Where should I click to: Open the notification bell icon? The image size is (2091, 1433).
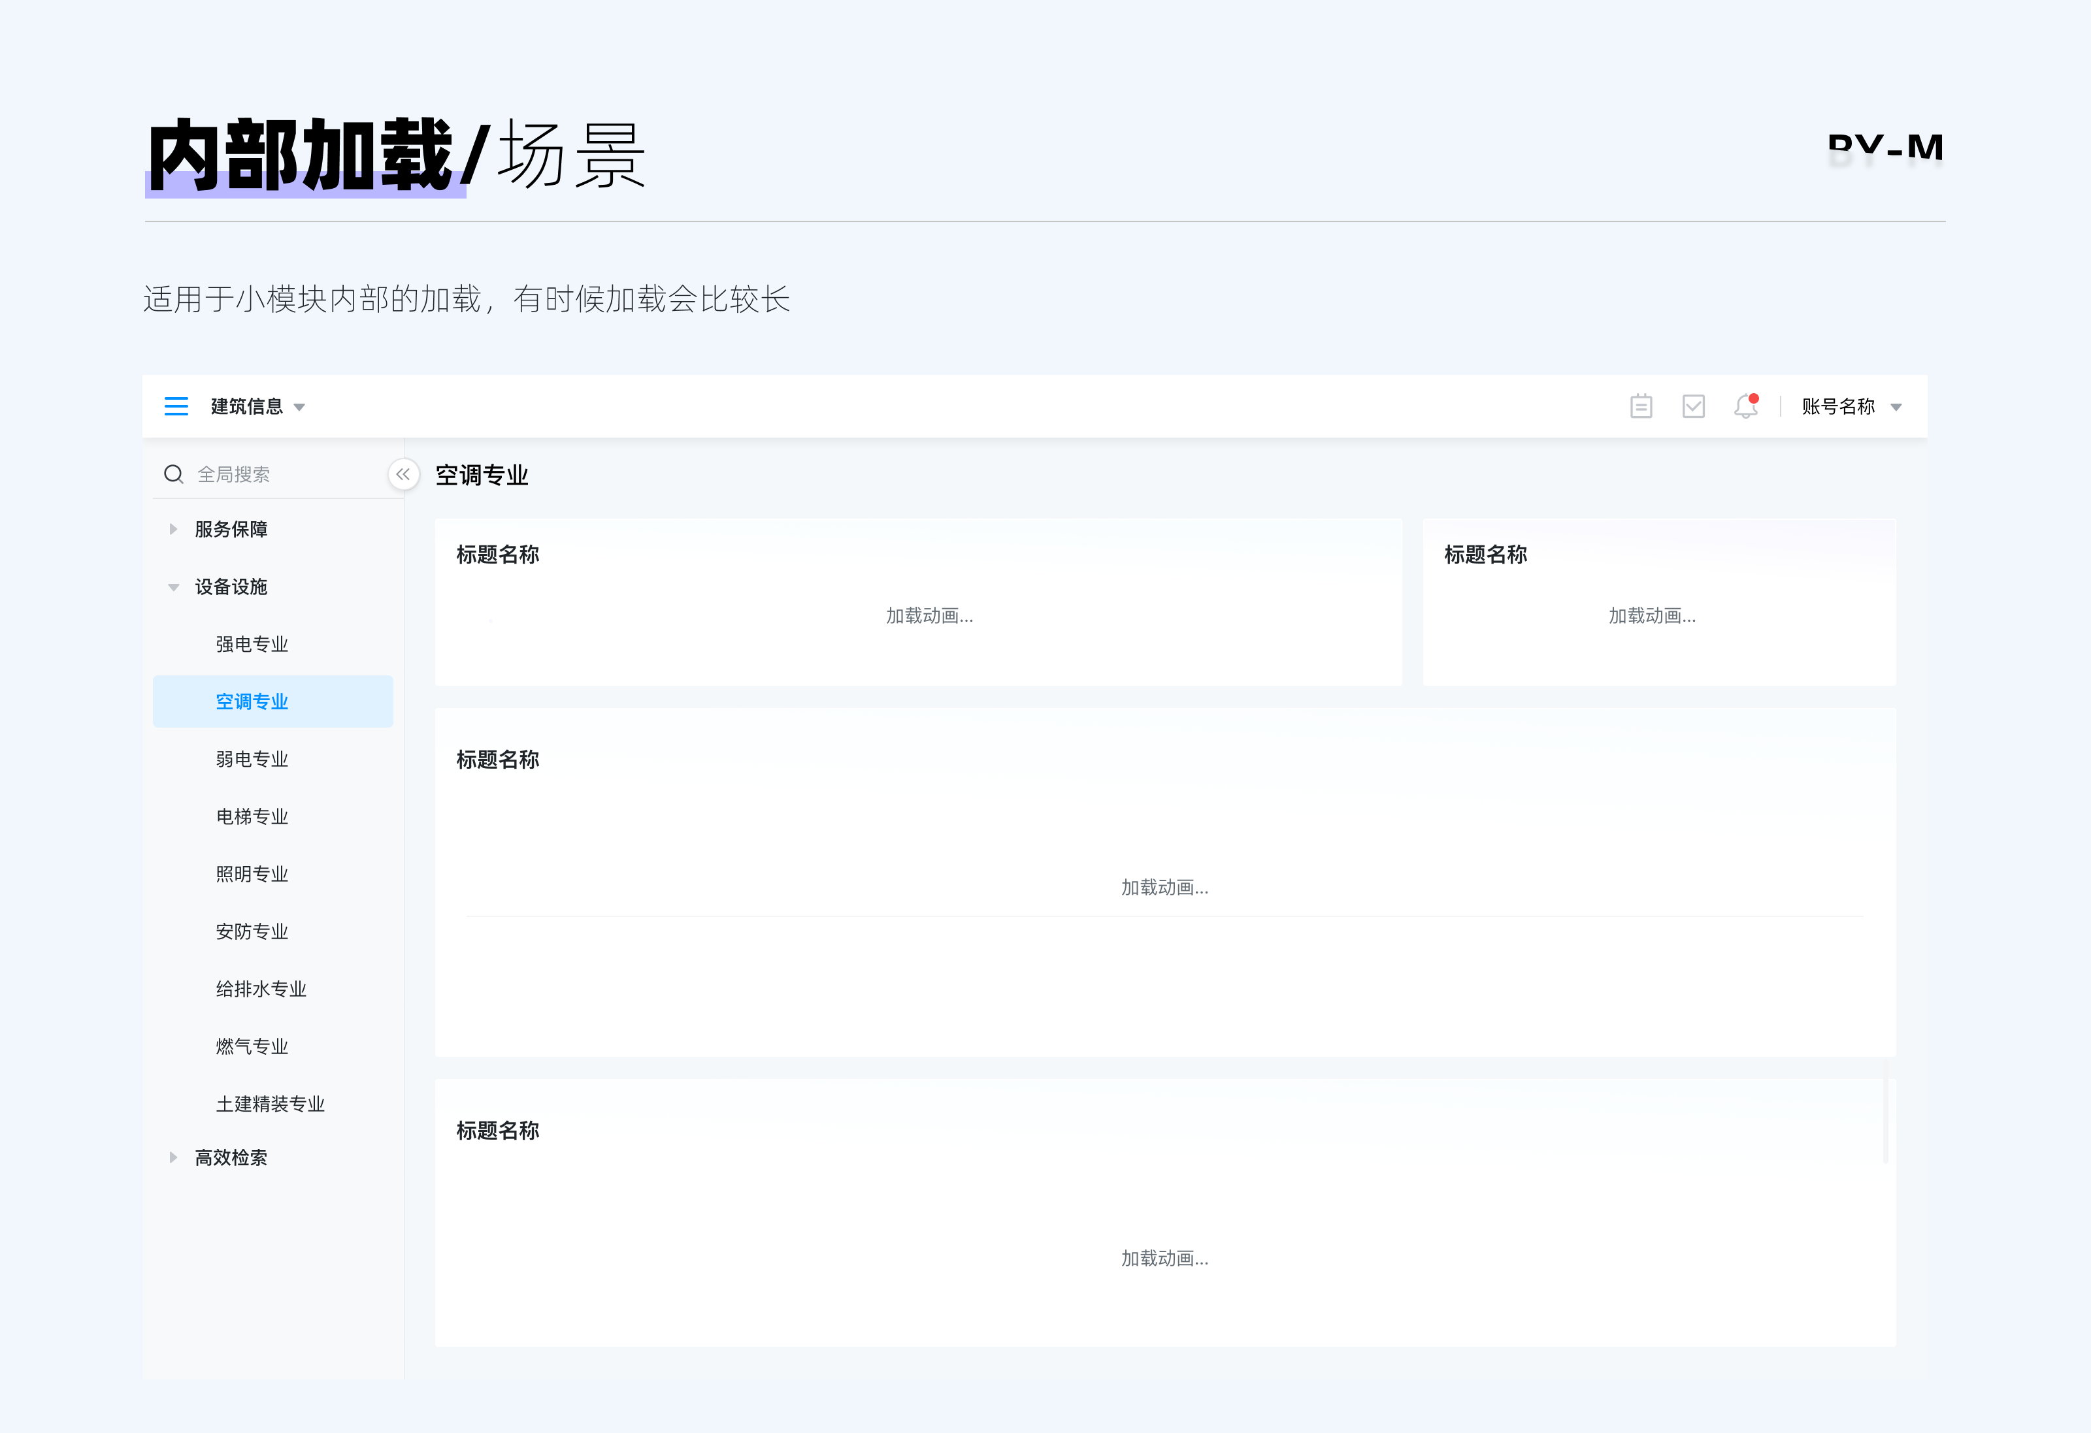click(1745, 407)
